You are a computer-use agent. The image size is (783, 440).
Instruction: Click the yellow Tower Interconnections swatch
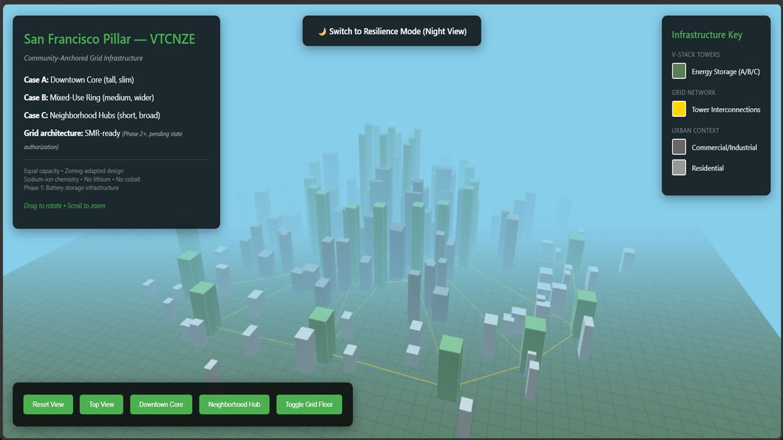point(679,109)
